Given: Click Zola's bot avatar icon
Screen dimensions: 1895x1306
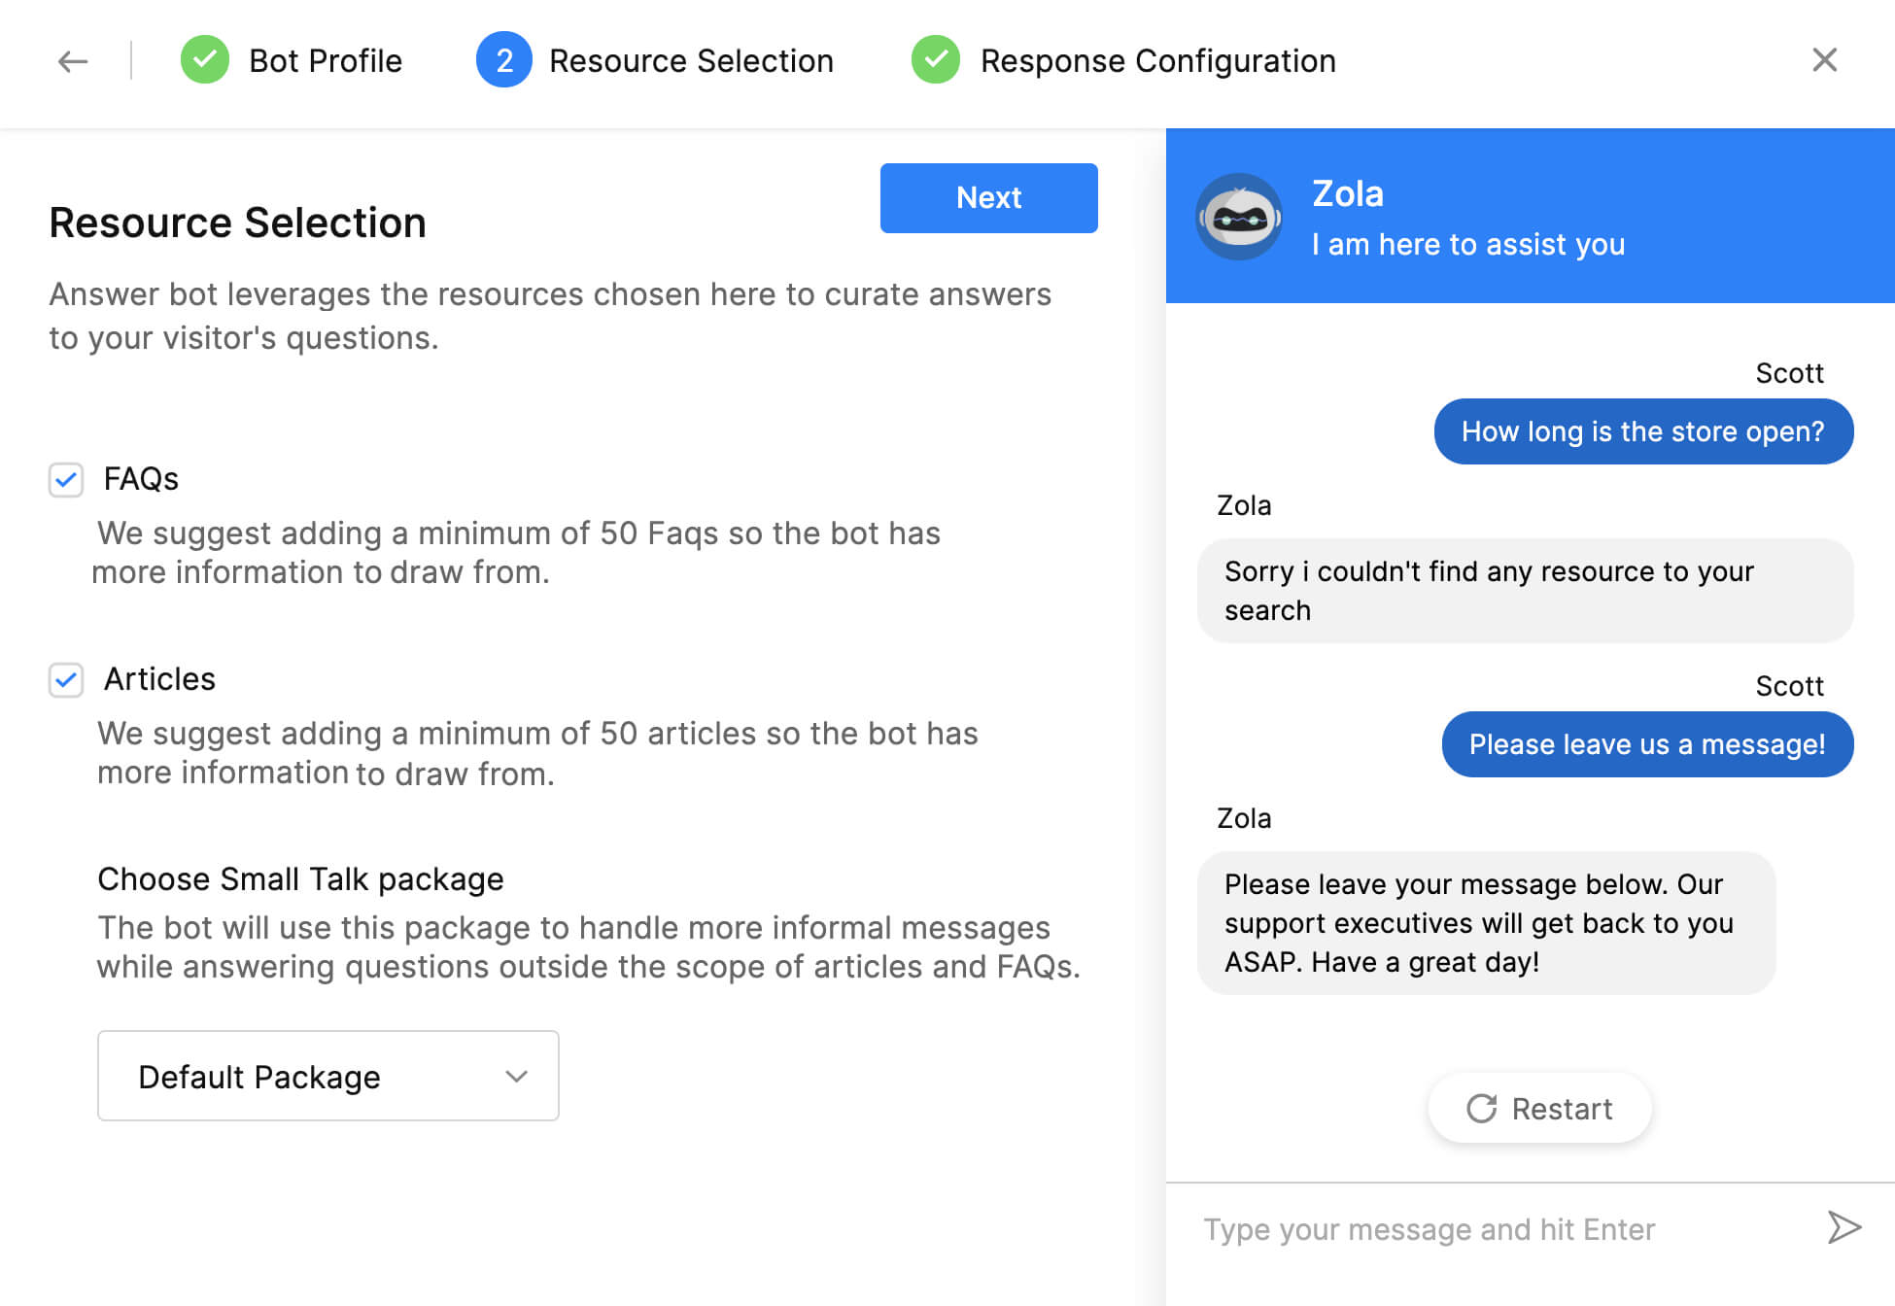Looking at the screenshot, I should (1239, 217).
